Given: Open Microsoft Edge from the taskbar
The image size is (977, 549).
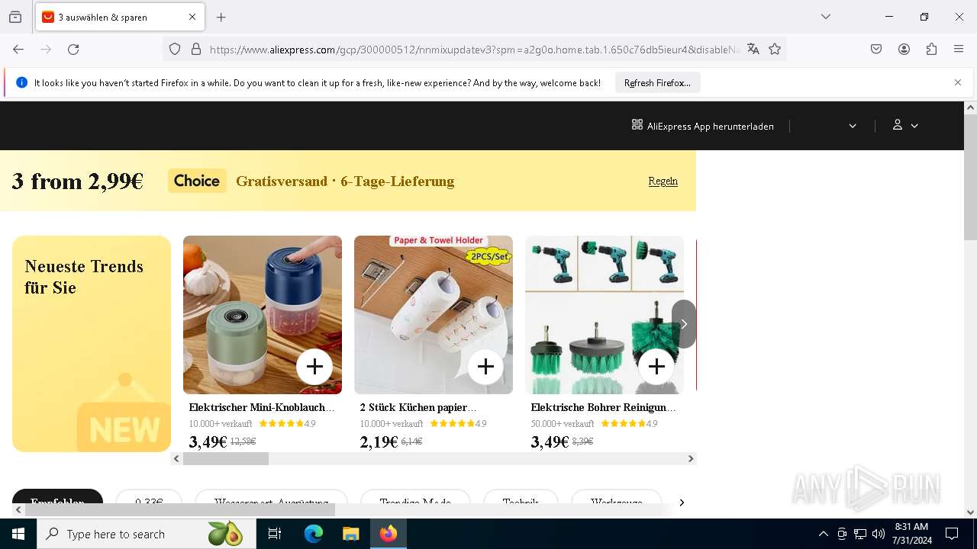Looking at the screenshot, I should (314, 534).
